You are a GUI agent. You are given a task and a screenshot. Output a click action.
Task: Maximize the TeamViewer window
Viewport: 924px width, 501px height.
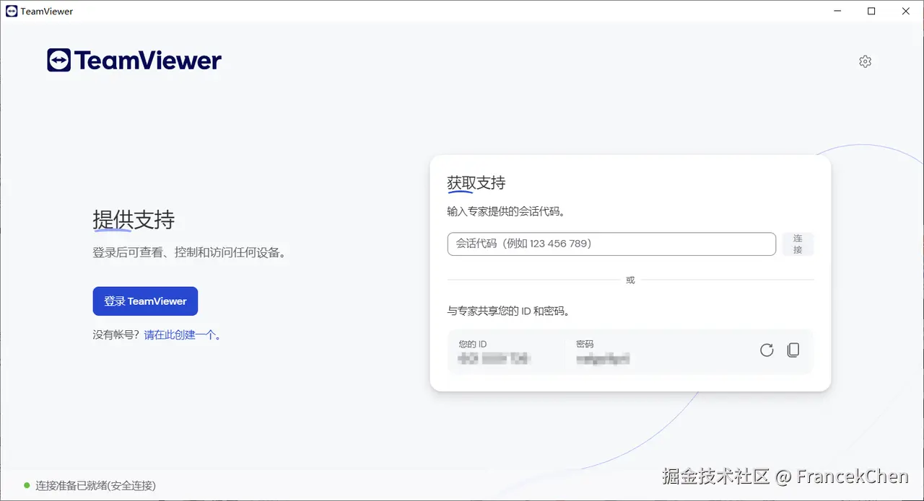pos(871,11)
